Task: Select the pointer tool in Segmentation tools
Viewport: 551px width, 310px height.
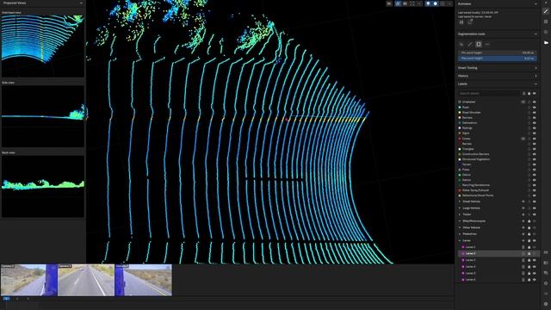Action: pos(461,44)
